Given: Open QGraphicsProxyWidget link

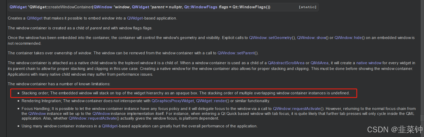Looking at the screenshot, I should [x=173, y=101].
